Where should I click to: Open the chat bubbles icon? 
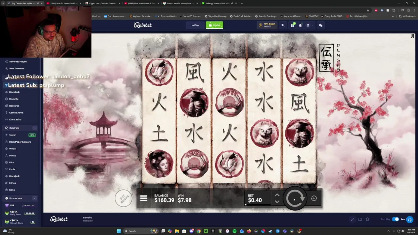321,25
